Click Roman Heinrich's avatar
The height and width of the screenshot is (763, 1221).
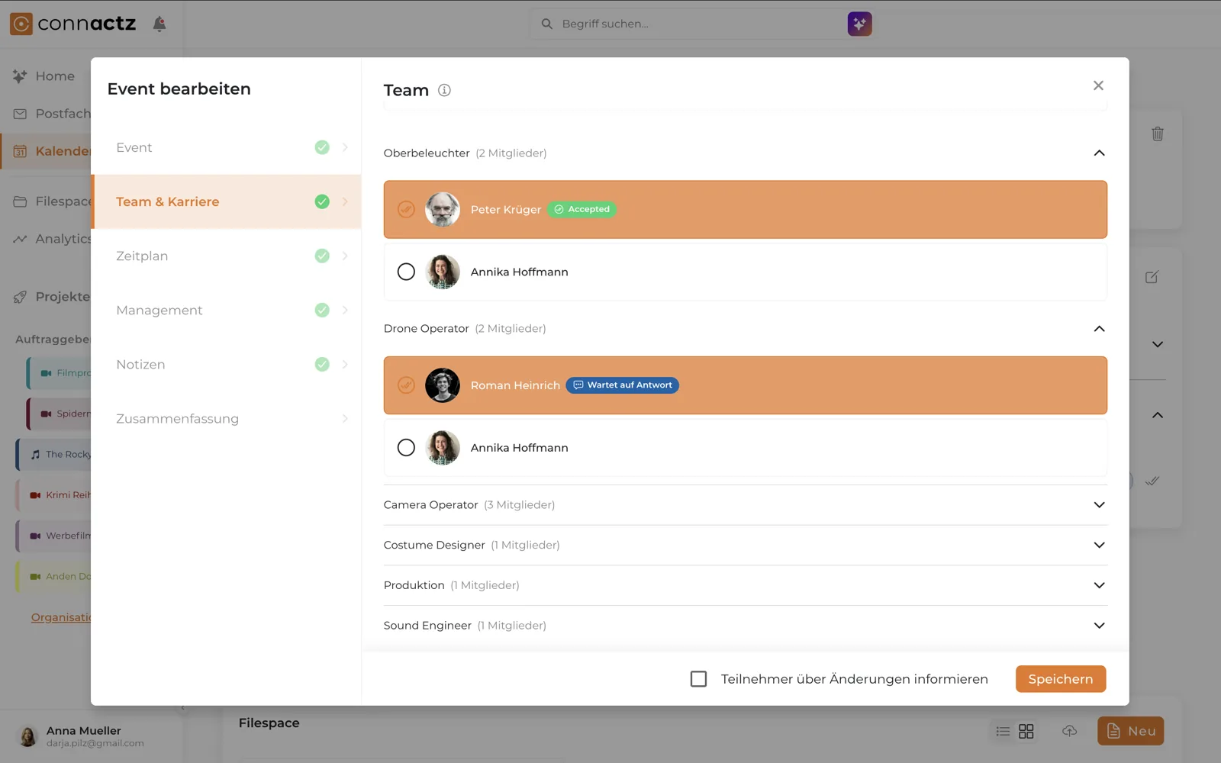(x=443, y=385)
